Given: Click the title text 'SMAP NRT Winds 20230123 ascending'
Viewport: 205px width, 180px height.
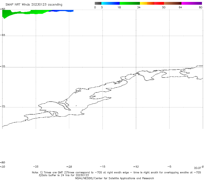Looking at the screenshot, I should point(34,4).
